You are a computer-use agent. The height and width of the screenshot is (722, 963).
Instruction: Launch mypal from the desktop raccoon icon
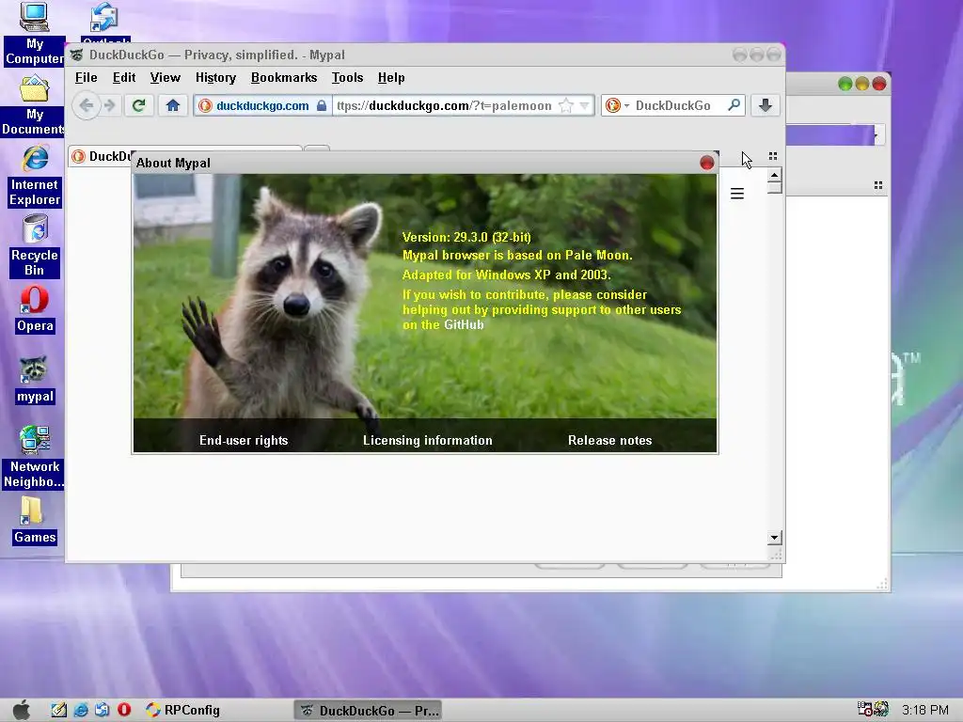[x=35, y=381]
